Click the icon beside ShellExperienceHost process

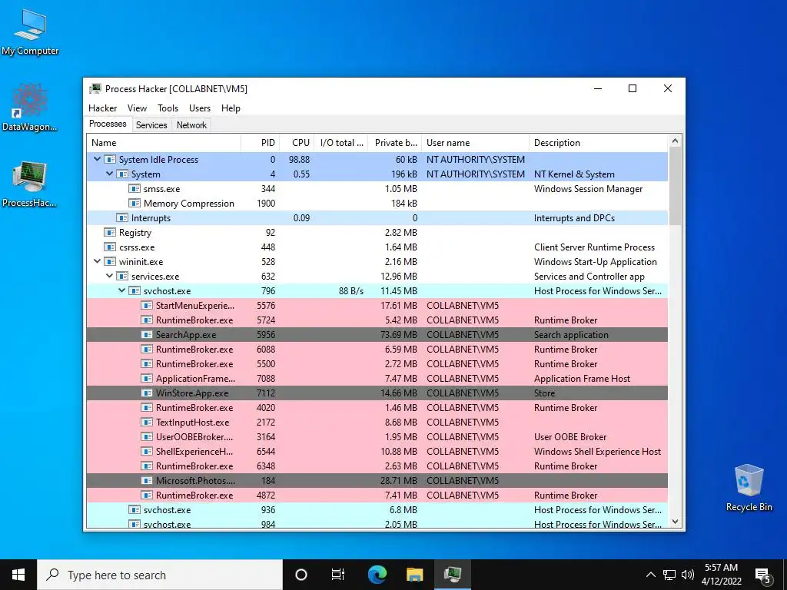coord(147,451)
